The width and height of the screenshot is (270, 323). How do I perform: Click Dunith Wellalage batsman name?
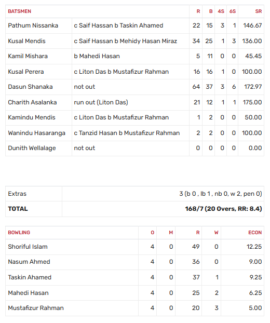(x=32, y=148)
